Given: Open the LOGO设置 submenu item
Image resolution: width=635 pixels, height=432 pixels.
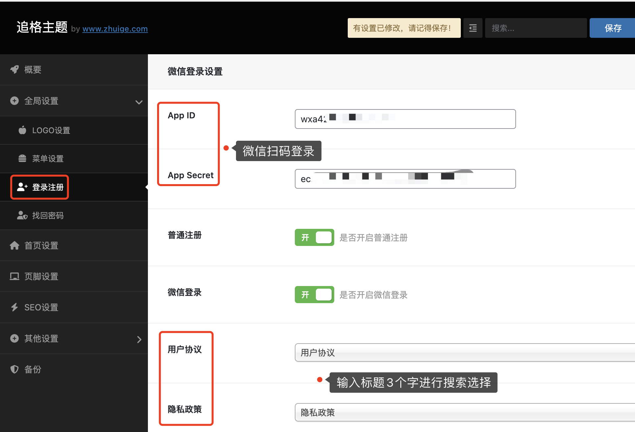Looking at the screenshot, I should (74, 130).
